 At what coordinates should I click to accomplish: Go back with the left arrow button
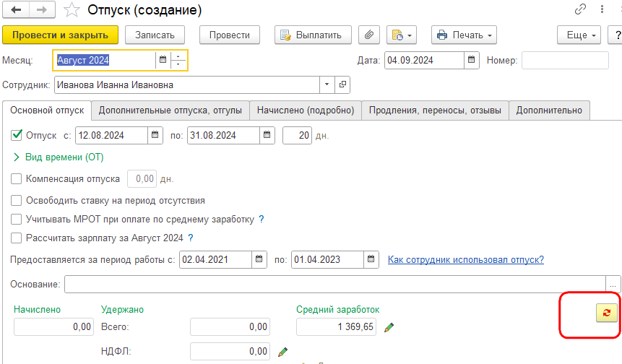pyautogui.click(x=16, y=10)
